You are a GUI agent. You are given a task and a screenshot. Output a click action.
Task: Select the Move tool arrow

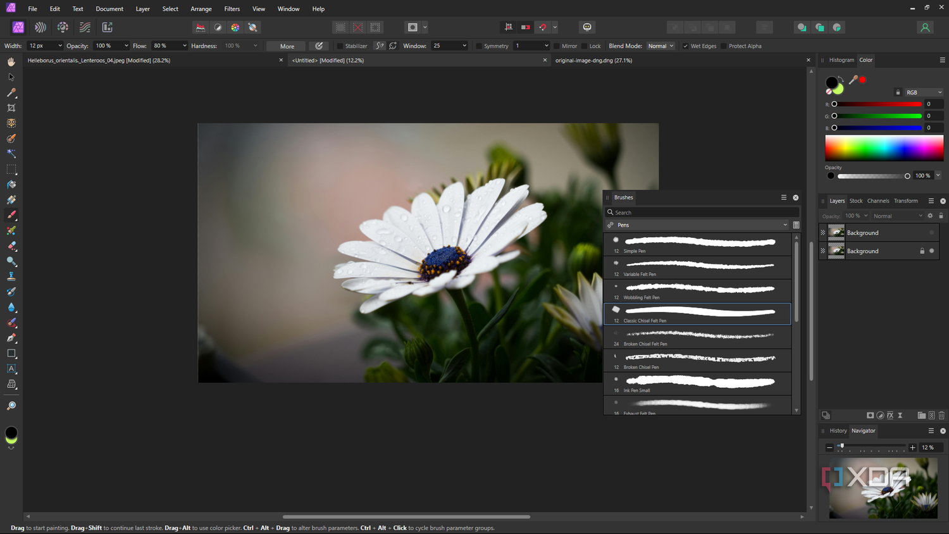(x=11, y=77)
